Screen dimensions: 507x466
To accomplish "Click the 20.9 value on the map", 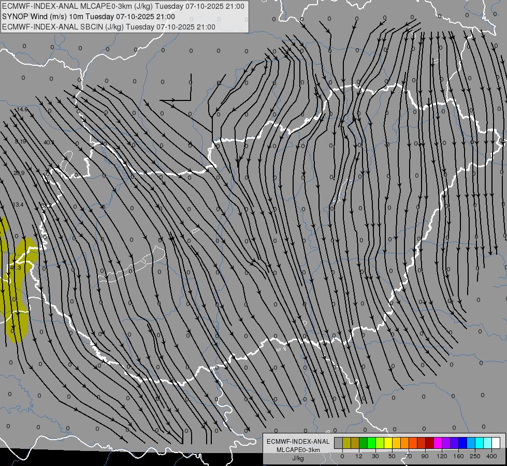I will point(19,173).
